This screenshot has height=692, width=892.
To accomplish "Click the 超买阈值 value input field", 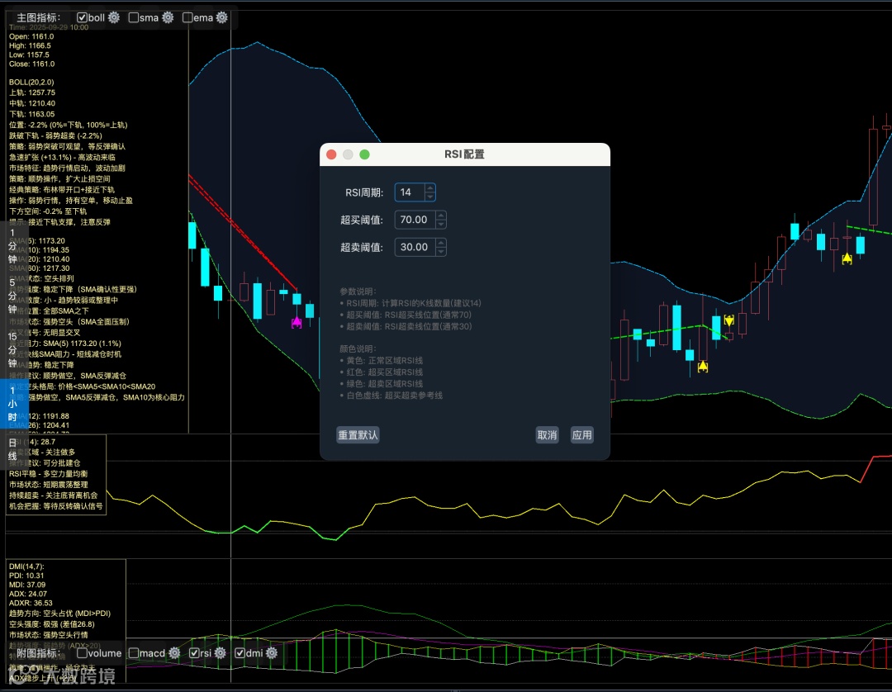I will (x=411, y=219).
